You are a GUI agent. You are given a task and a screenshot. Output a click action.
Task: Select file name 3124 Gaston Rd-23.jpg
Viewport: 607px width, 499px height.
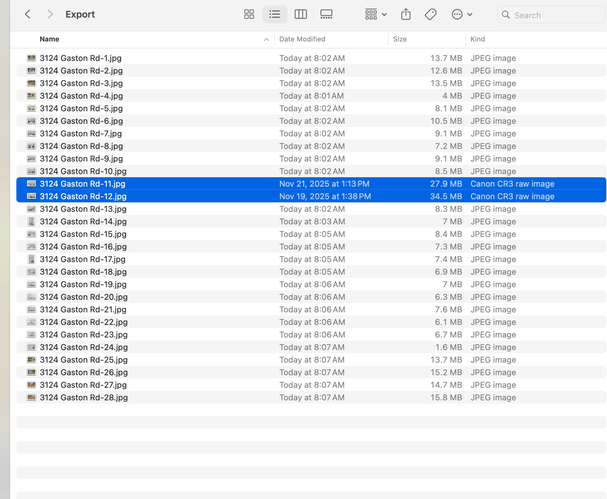pos(84,335)
